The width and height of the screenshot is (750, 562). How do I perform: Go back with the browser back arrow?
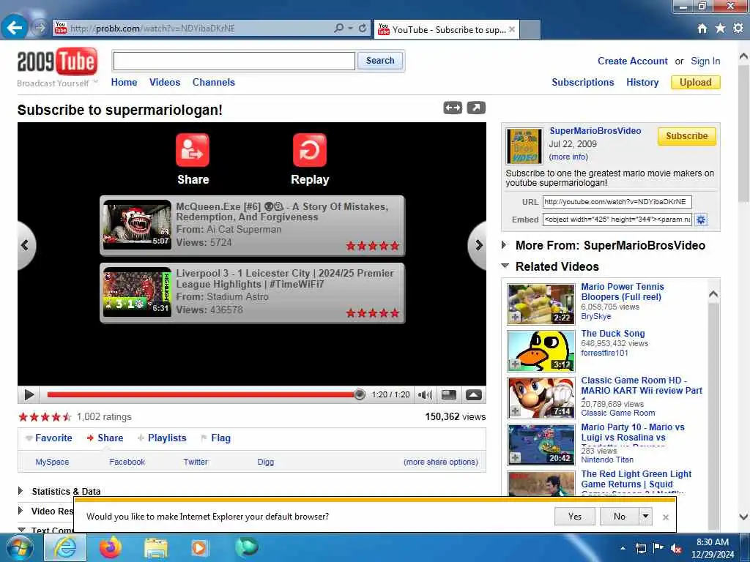[15, 28]
